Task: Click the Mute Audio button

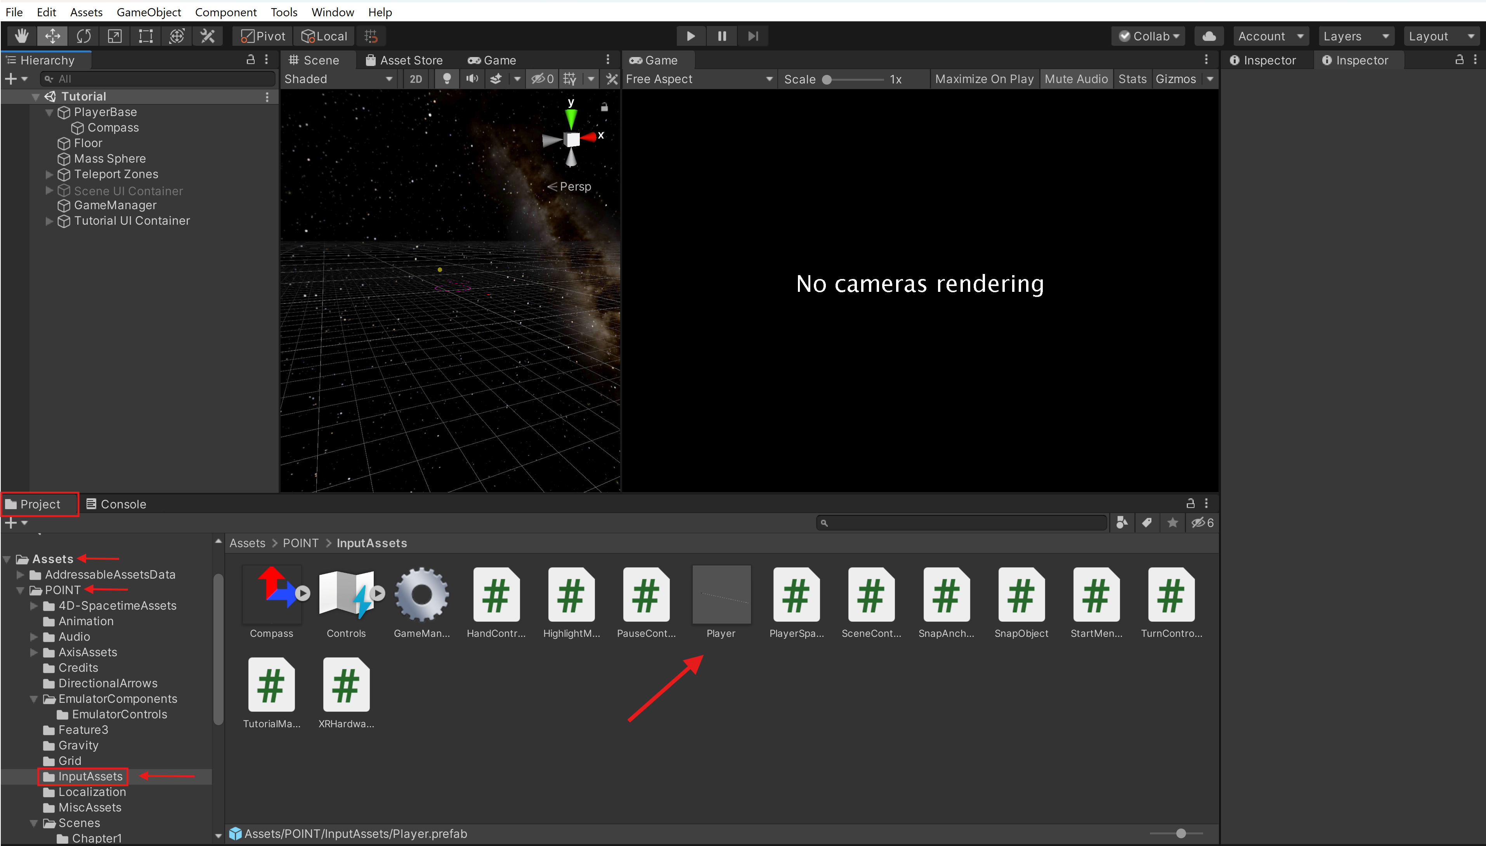Action: pyautogui.click(x=1075, y=78)
